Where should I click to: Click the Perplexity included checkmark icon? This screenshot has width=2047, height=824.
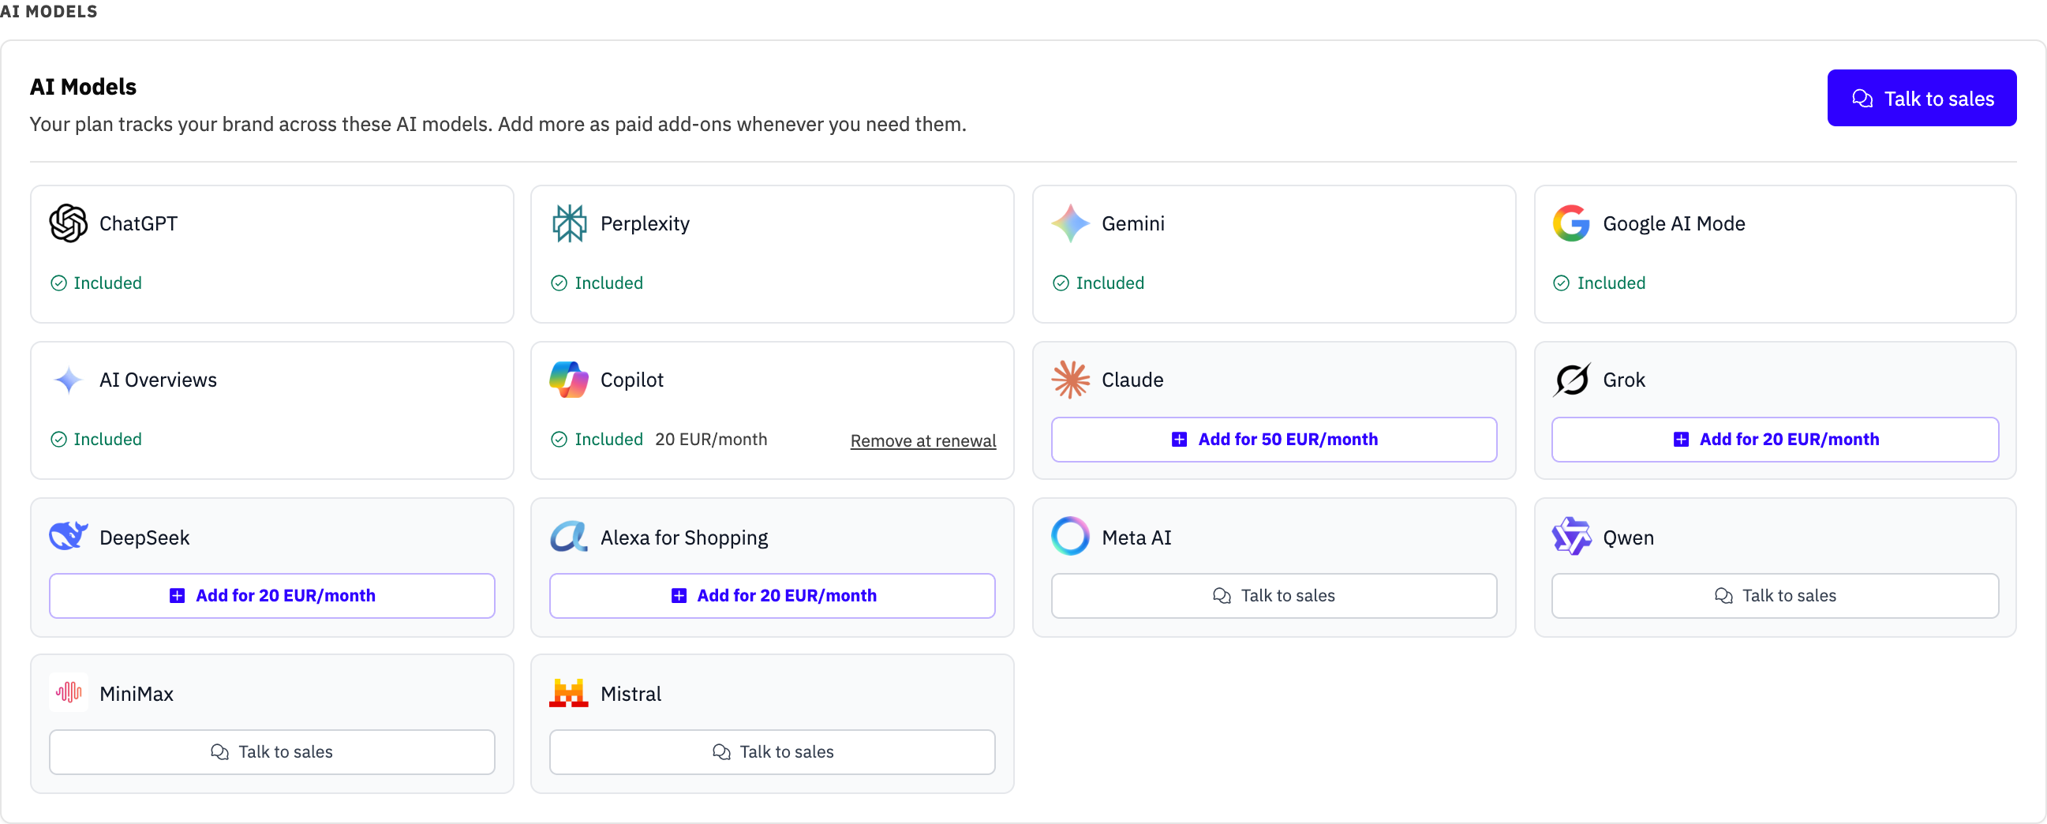[559, 283]
